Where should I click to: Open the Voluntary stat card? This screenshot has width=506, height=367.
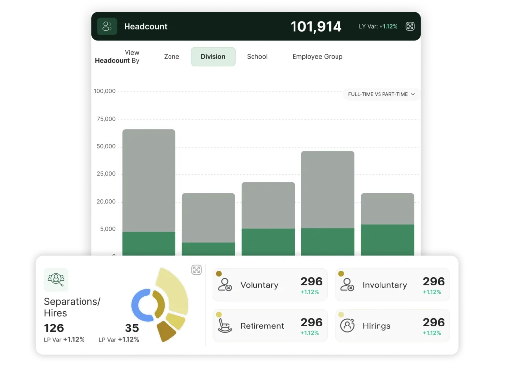[270, 285]
